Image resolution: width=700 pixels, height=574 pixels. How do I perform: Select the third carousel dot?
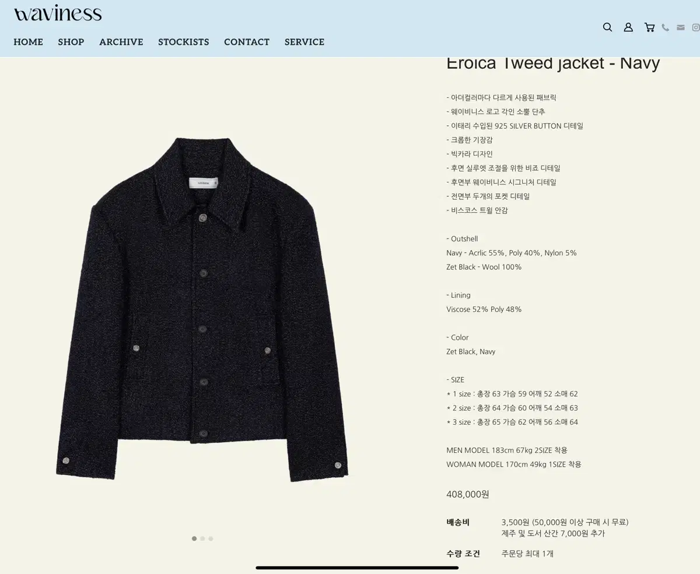(x=211, y=538)
